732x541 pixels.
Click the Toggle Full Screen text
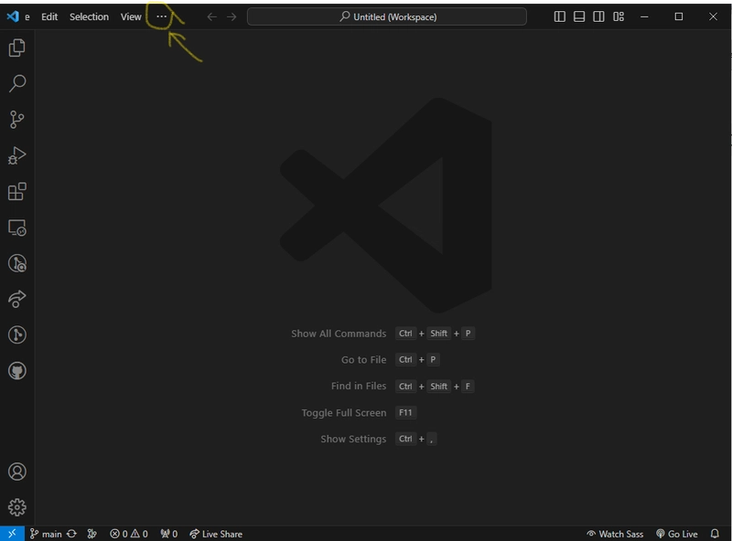point(344,413)
